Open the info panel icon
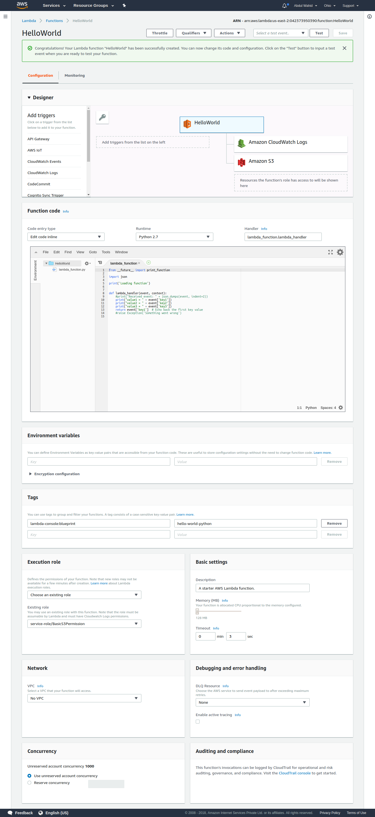Viewport: 375px width, 817px height. coord(369,16)
